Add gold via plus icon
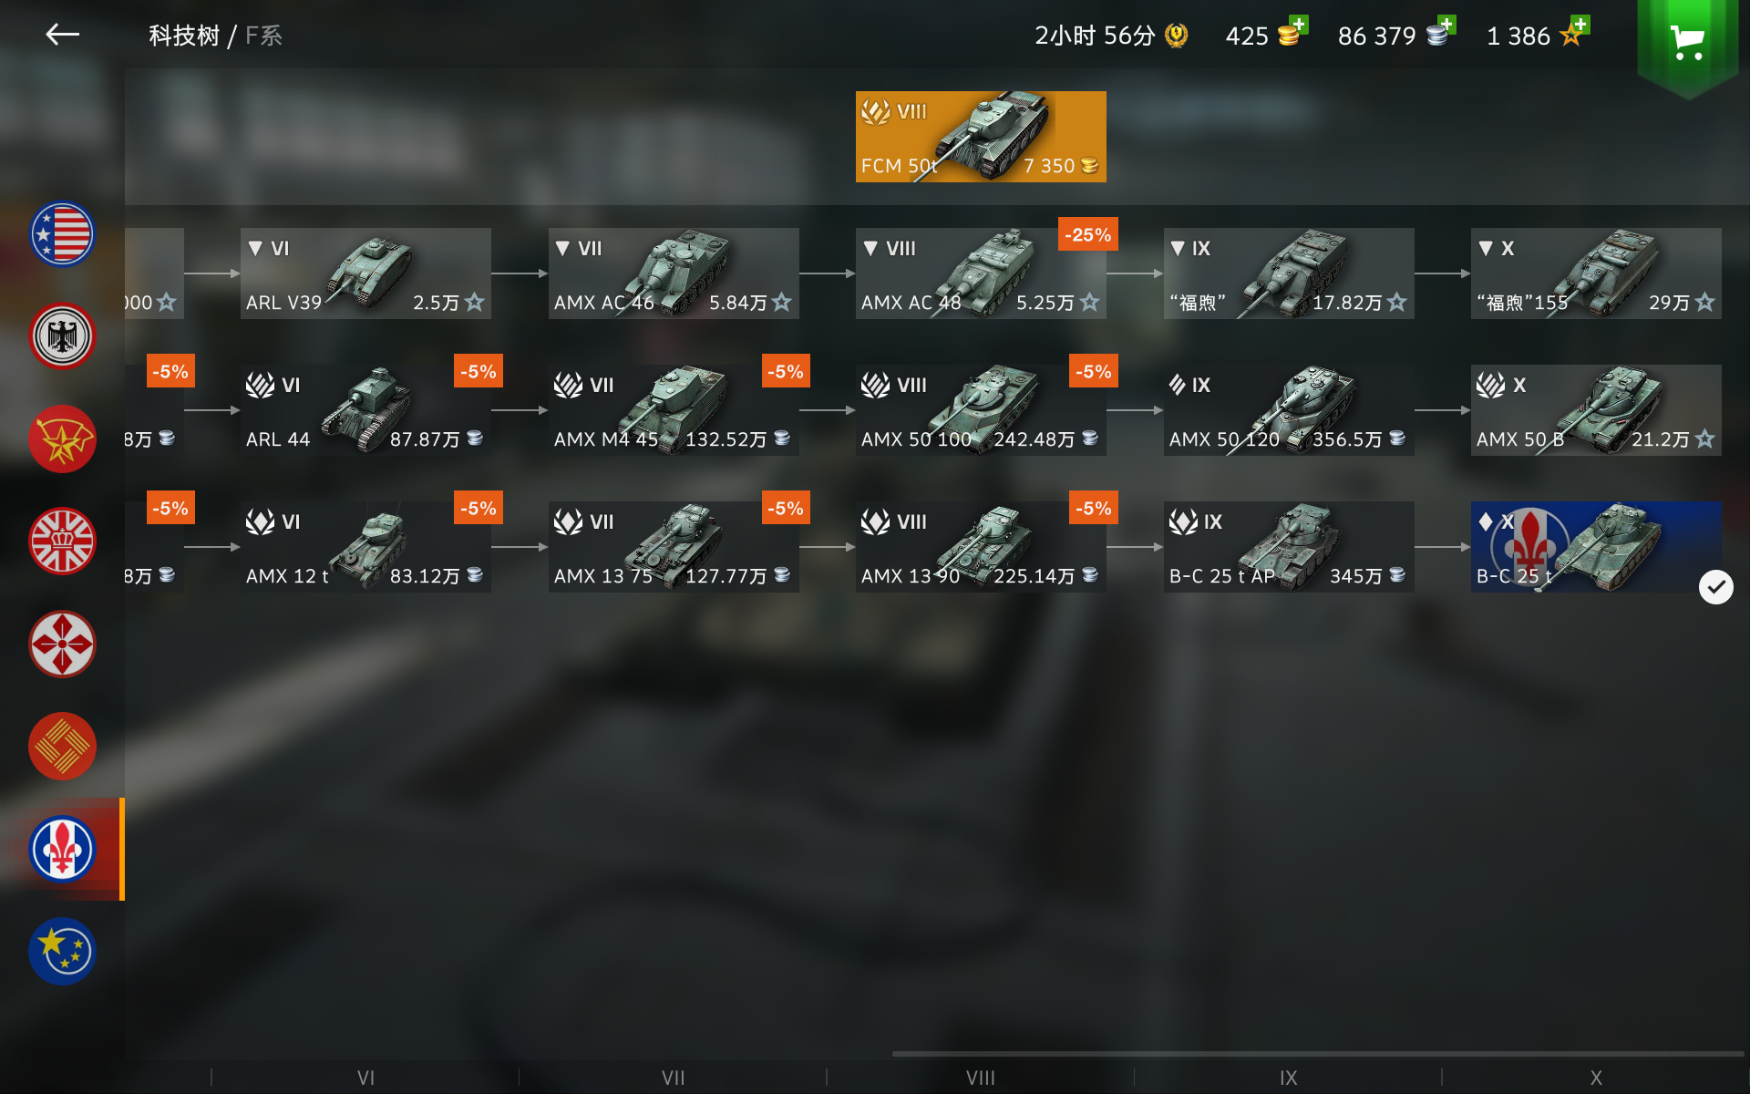The height and width of the screenshot is (1094, 1750). pos(1299,25)
